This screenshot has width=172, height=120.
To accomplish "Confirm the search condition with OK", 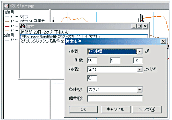I will pyautogui.click(x=84, y=109).
